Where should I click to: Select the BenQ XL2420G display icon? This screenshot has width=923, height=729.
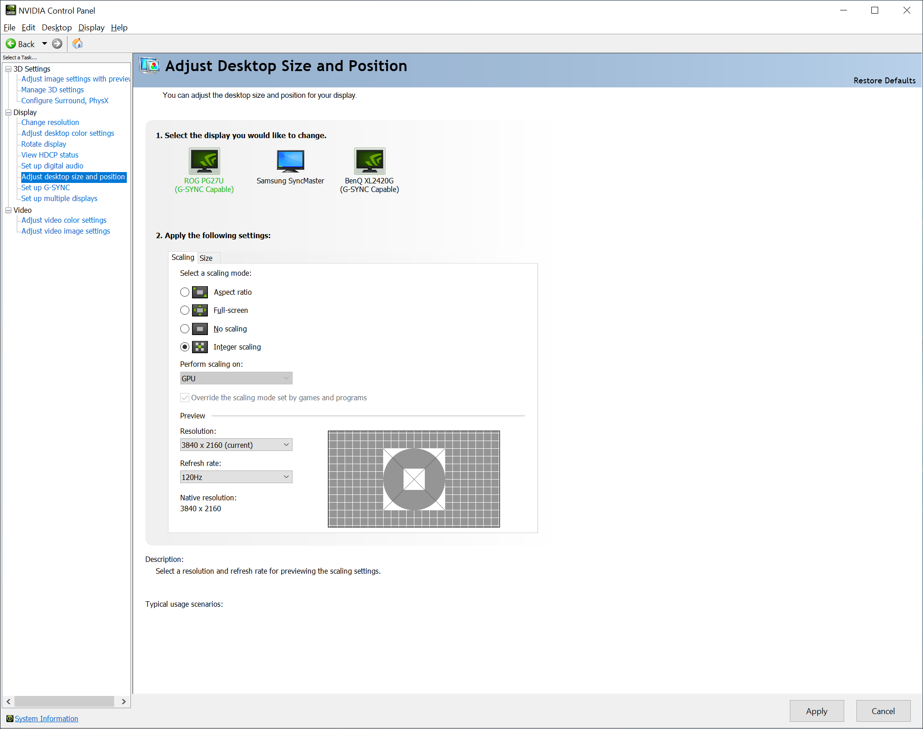pyautogui.click(x=370, y=161)
